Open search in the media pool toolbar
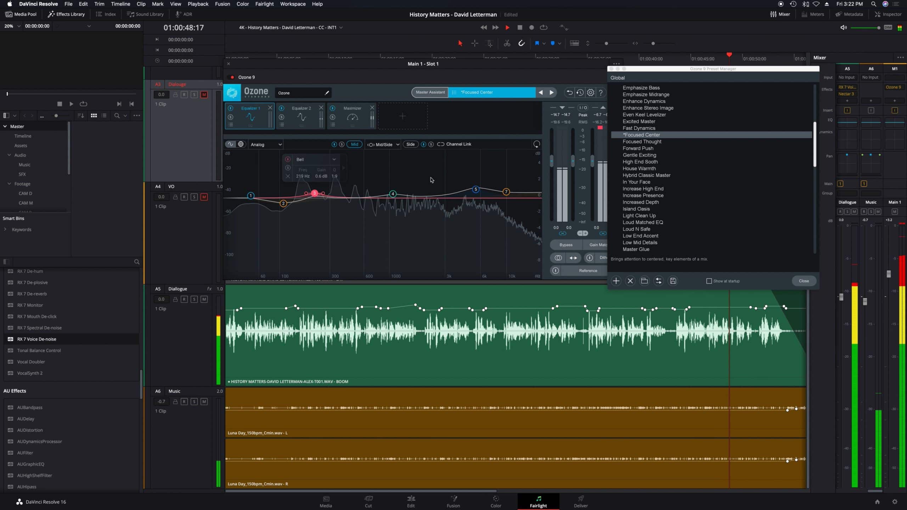This screenshot has width=907, height=510. coord(117,115)
